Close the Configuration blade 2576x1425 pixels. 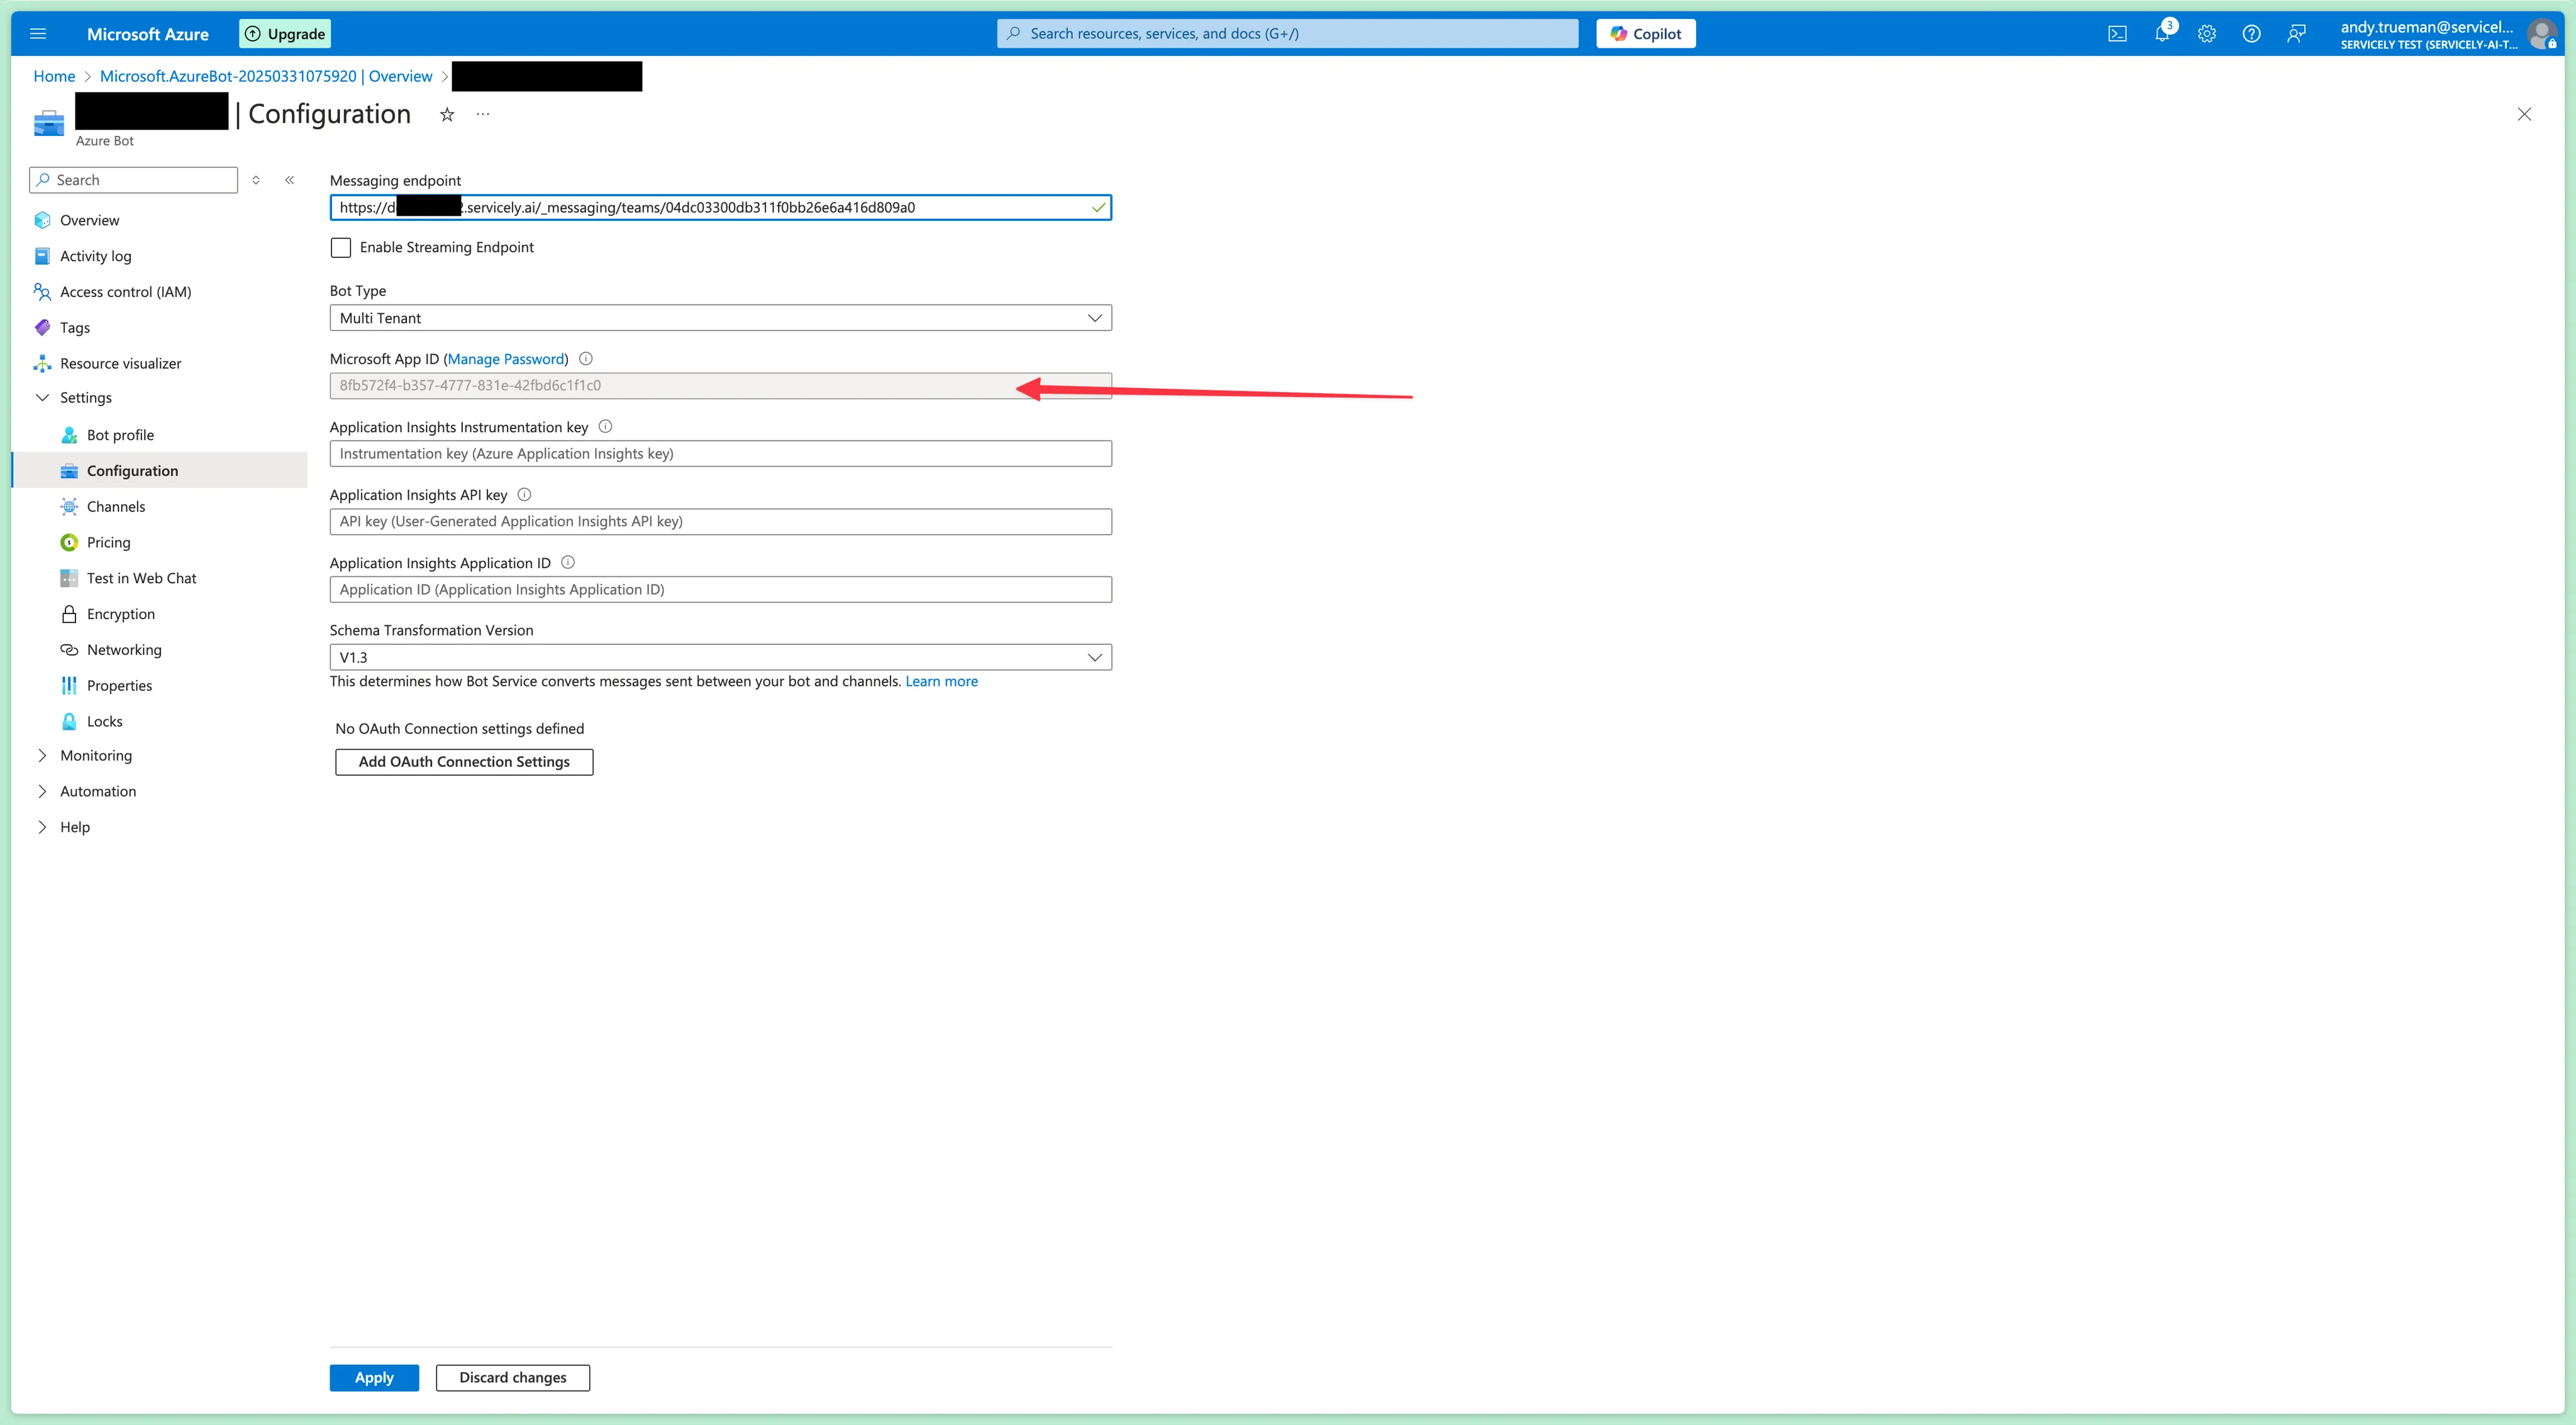click(x=2524, y=114)
